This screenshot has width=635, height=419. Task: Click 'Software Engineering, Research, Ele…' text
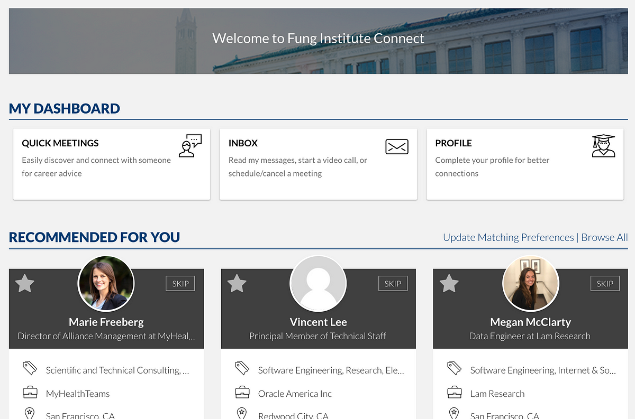[331, 370]
